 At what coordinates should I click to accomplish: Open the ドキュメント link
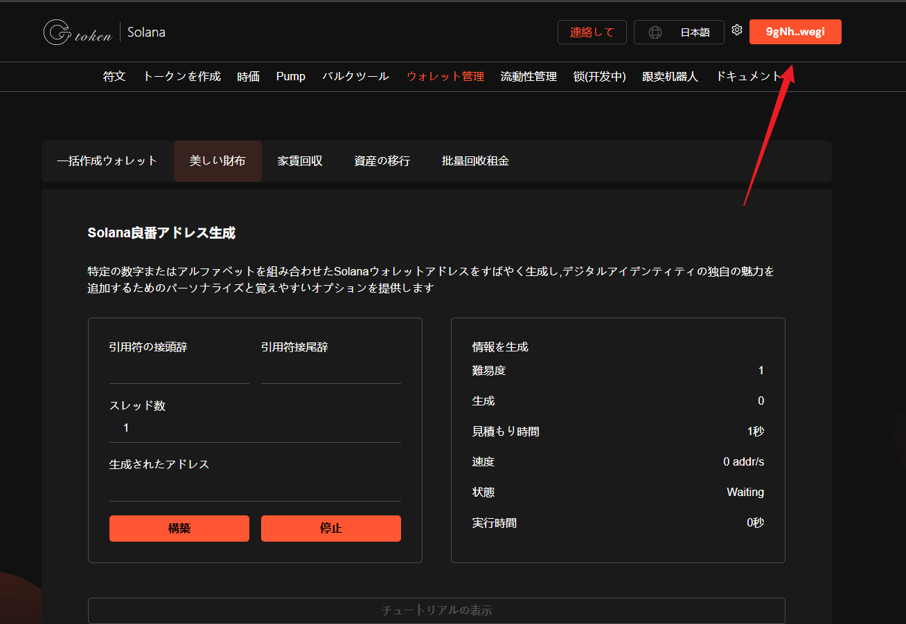[748, 77]
